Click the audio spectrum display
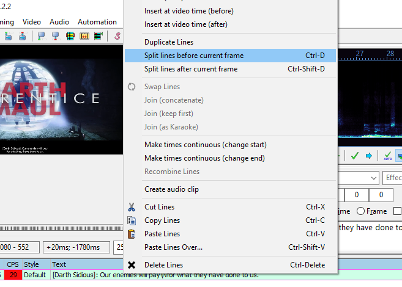Viewport: 402px width, 287px height. pos(370,100)
